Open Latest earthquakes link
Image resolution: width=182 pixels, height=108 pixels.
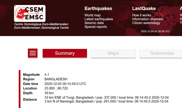[x=99, y=19]
